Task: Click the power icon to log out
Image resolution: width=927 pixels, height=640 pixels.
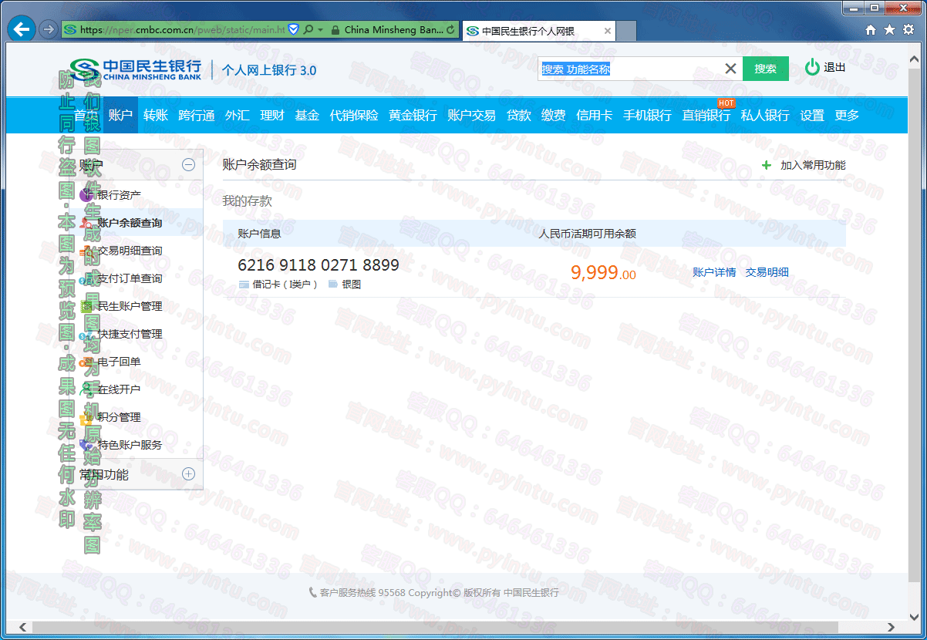Action: [x=812, y=68]
